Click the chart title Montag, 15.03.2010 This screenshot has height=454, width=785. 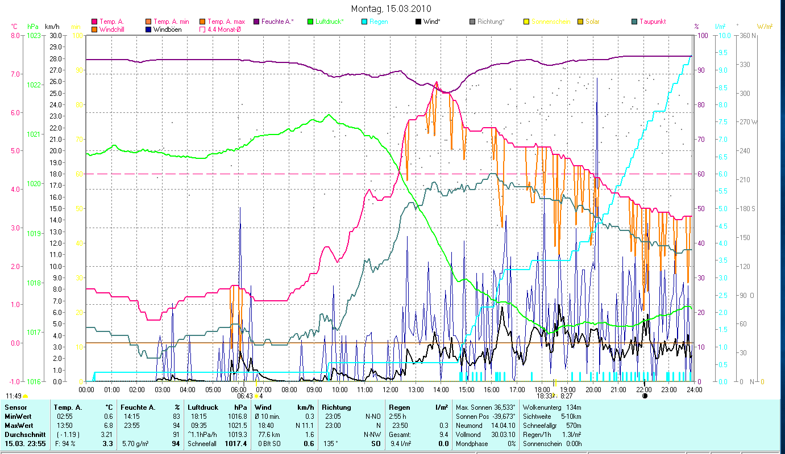(391, 9)
